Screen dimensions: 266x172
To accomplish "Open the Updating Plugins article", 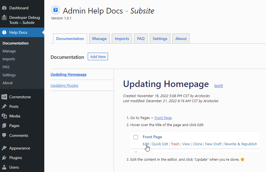I will click(x=64, y=85).
